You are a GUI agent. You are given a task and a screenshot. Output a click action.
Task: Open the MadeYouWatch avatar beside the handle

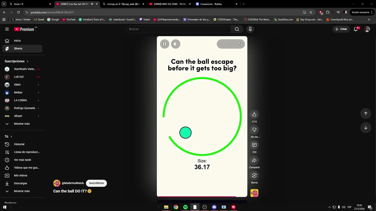pos(57,183)
